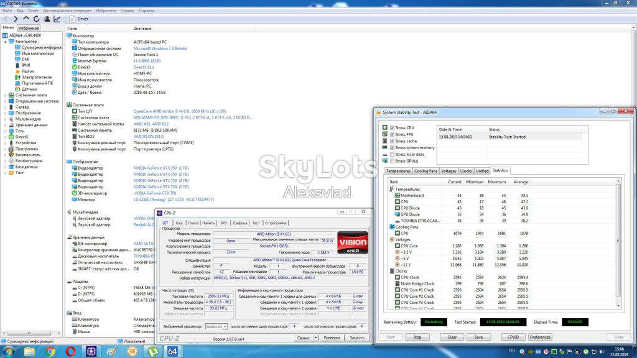Select the Портативный ПК tree item

click(37, 83)
